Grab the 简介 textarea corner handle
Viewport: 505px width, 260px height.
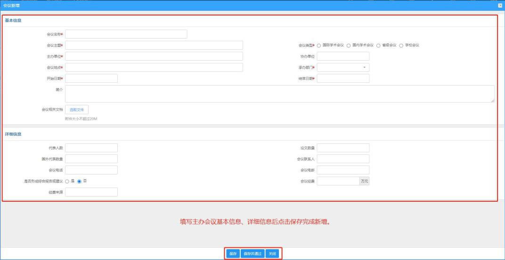tap(492, 101)
